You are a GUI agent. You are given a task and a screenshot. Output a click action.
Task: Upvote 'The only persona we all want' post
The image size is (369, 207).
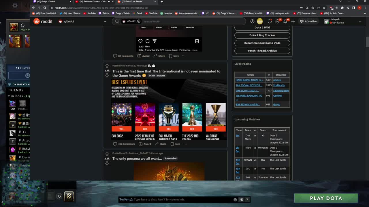pos(107,154)
